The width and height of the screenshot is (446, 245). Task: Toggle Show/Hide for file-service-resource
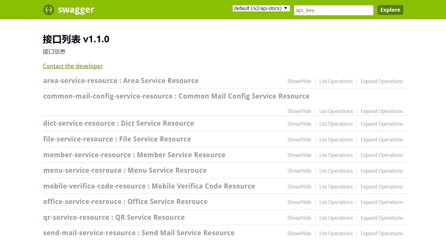click(x=299, y=140)
